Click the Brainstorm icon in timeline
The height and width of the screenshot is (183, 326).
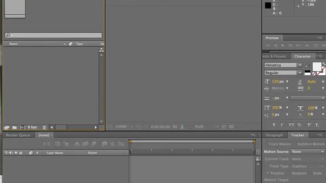(x=104, y=143)
